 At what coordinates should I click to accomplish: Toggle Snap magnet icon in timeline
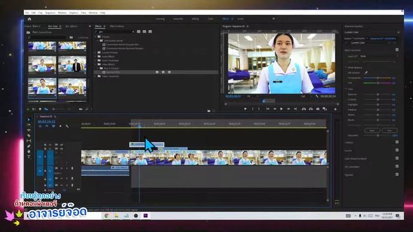point(46,126)
